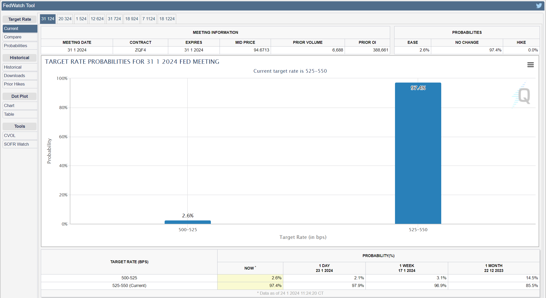Image resolution: width=546 pixels, height=298 pixels.
Task: Click the 7 1124 meeting tab
Action: tap(149, 19)
